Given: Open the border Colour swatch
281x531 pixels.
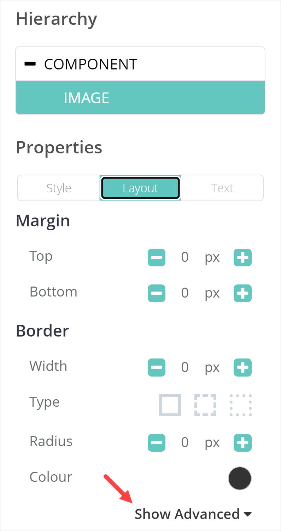Looking at the screenshot, I should pos(240,478).
